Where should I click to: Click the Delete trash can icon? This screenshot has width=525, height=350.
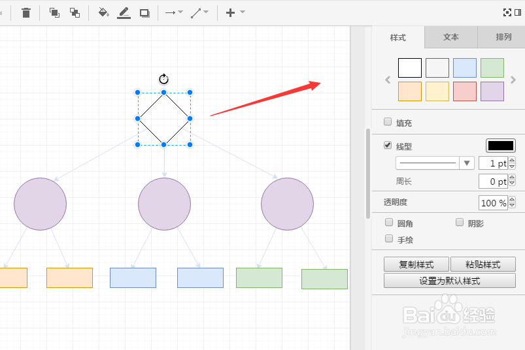25,12
